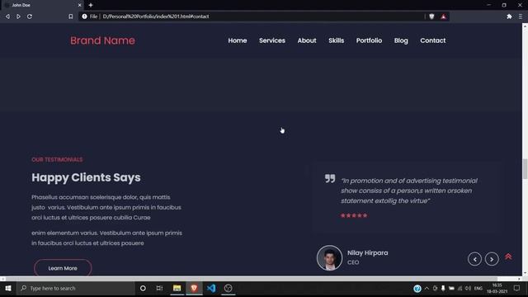This screenshot has height=297, width=528.
Task: Open Visual Studio Code from taskbar
Action: 211,288
